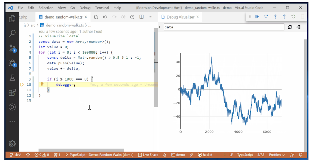The height and width of the screenshot is (166, 316).
Task: Click the breakpoint marker at line 10
Action: point(22,85)
